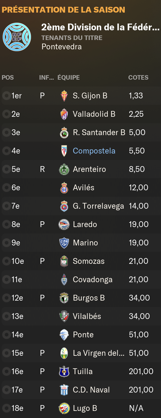Toggle the round selector beside 18e

point(6,408)
